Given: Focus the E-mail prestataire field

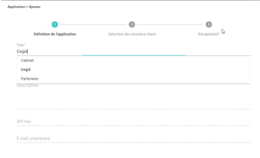Looking at the screenshot, I should tap(134, 138).
